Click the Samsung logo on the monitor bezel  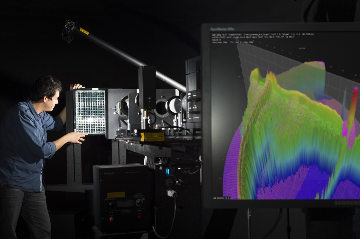351,203
